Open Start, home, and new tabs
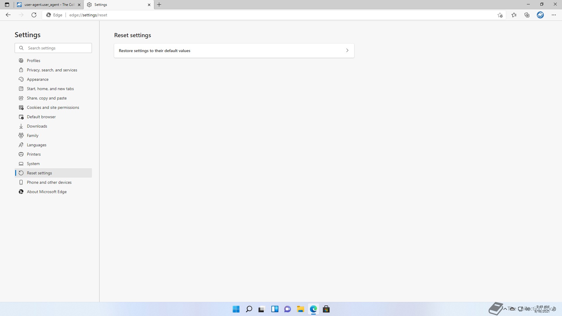 (x=53, y=89)
